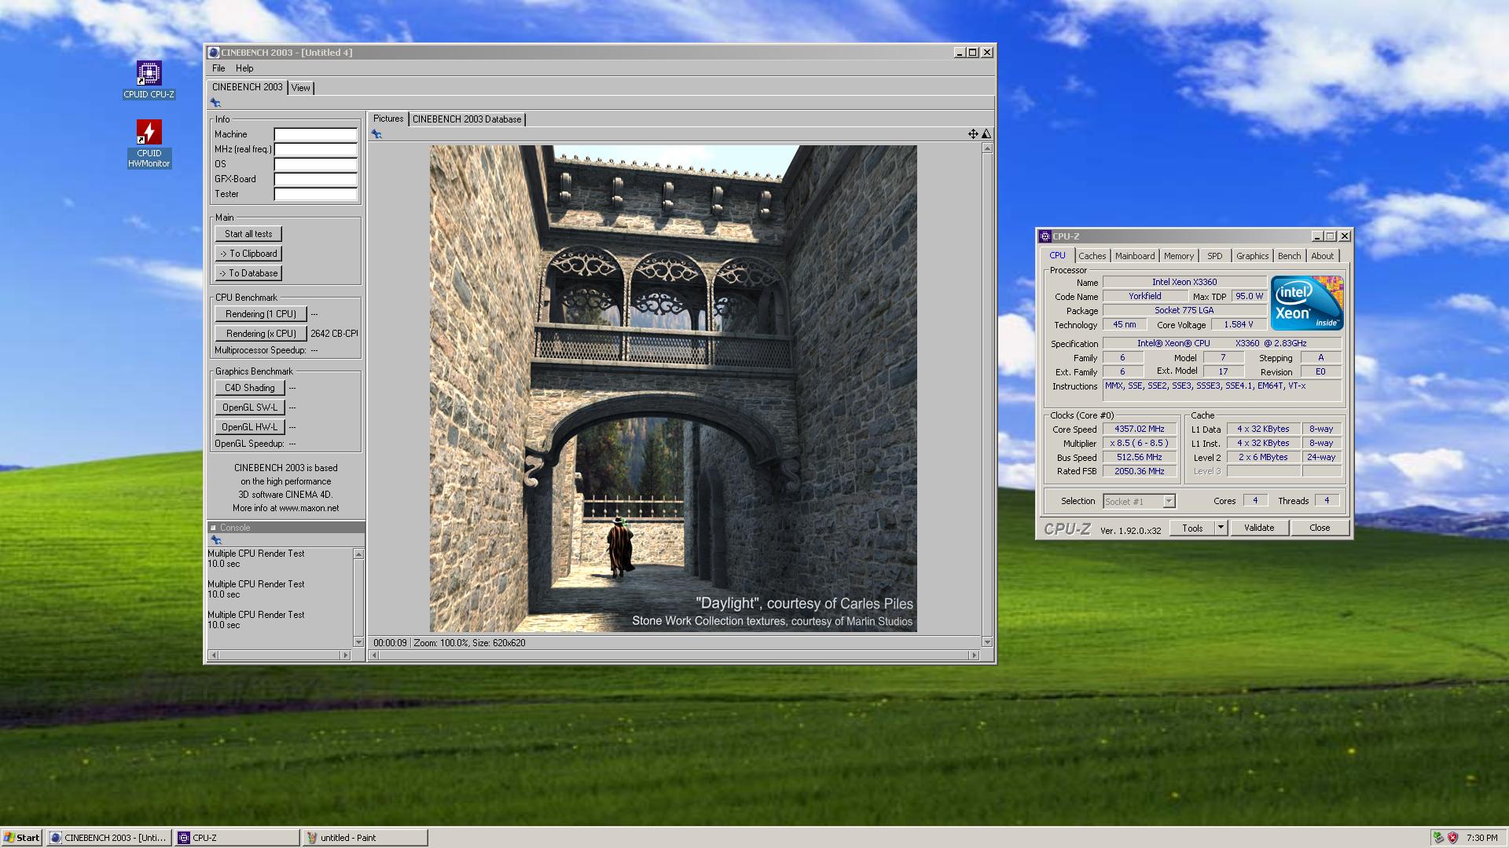
Task: Click the rendered Daylight image
Action: point(673,389)
